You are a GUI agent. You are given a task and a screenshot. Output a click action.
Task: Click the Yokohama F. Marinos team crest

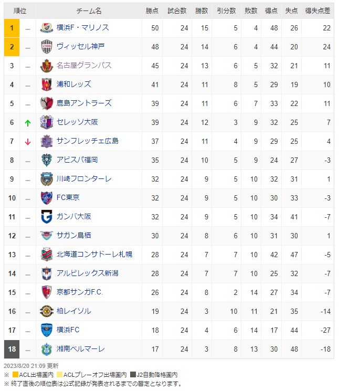[47, 28]
